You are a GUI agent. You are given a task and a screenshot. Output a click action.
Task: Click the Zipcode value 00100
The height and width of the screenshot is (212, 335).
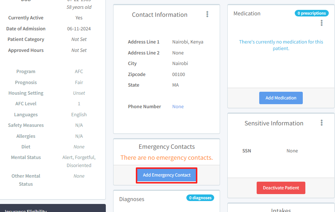coord(179,75)
